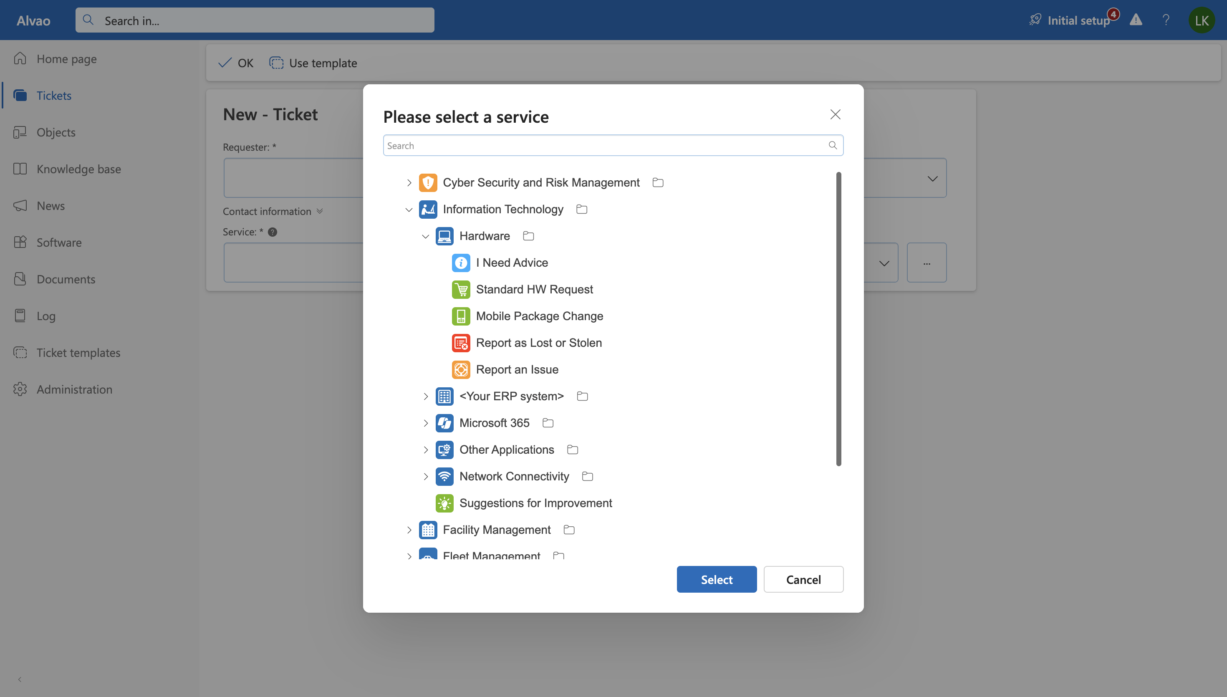Click the I Need Advice info icon
Screen dimensions: 1227x697
pyautogui.click(x=461, y=263)
